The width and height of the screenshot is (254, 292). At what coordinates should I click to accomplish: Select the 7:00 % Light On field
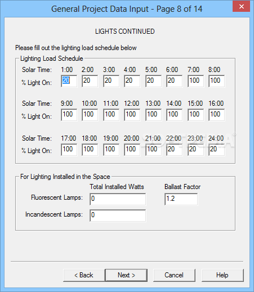coord(195,81)
